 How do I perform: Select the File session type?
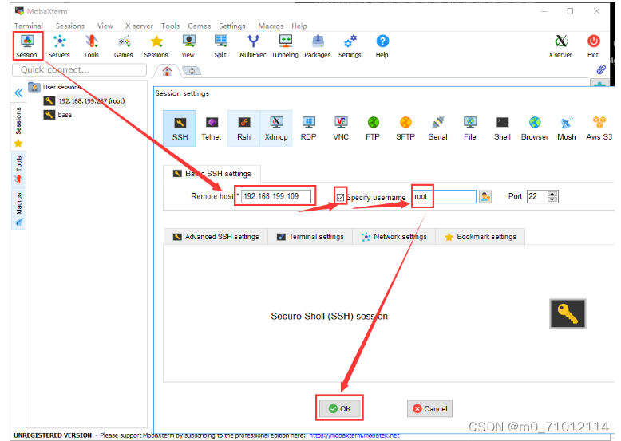coord(470,128)
